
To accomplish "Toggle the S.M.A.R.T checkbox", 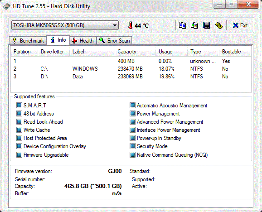I will click(x=19, y=106).
